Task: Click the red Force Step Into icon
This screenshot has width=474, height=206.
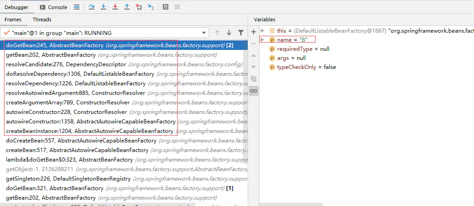Action: (115, 7)
